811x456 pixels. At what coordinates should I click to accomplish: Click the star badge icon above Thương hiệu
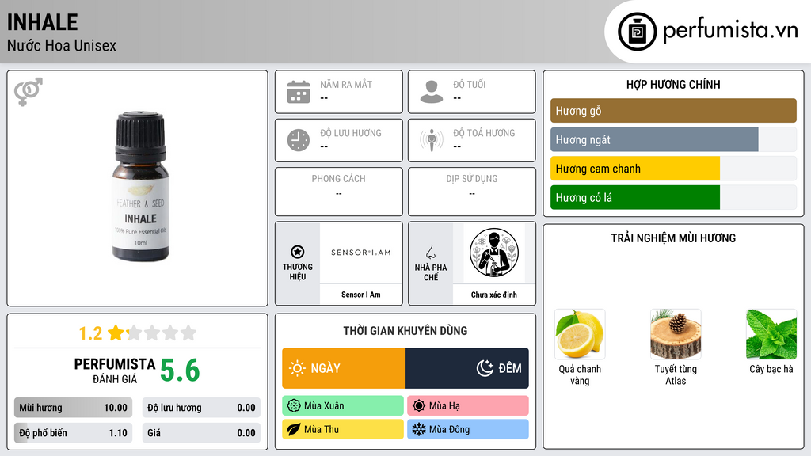(298, 252)
